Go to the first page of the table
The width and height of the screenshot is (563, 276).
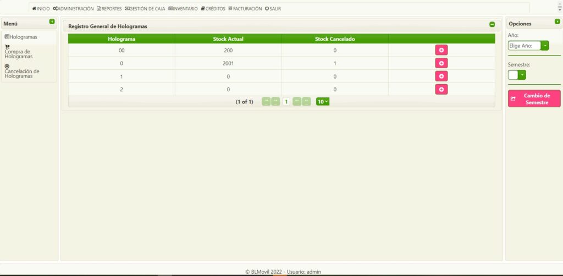[266, 102]
